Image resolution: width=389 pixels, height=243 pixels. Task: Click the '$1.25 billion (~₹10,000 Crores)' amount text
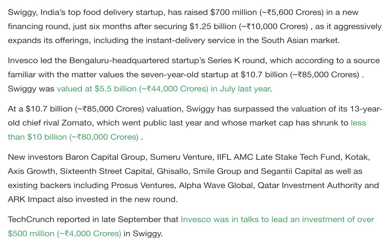pyautogui.click(x=249, y=26)
